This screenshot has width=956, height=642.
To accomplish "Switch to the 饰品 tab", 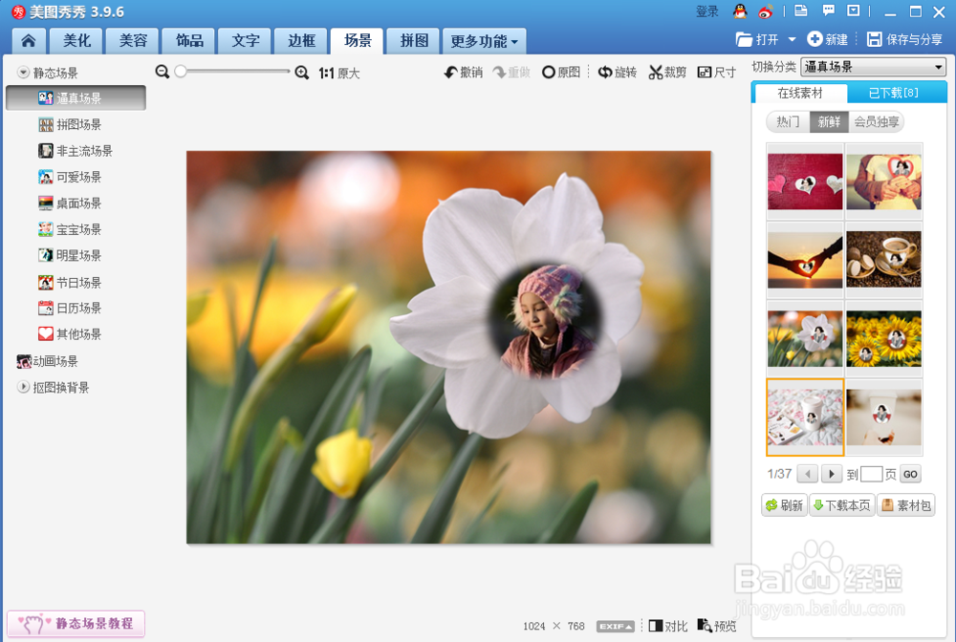I will pyautogui.click(x=189, y=41).
